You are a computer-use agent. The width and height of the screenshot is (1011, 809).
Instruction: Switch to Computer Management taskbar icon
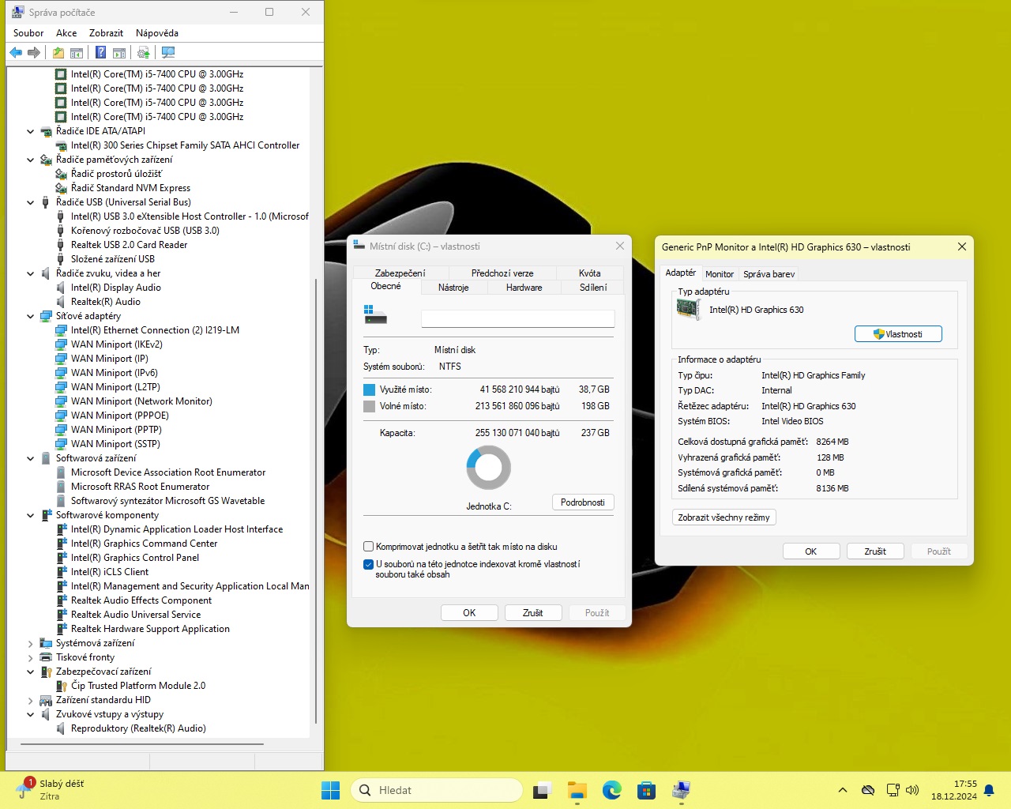pyautogui.click(x=682, y=790)
